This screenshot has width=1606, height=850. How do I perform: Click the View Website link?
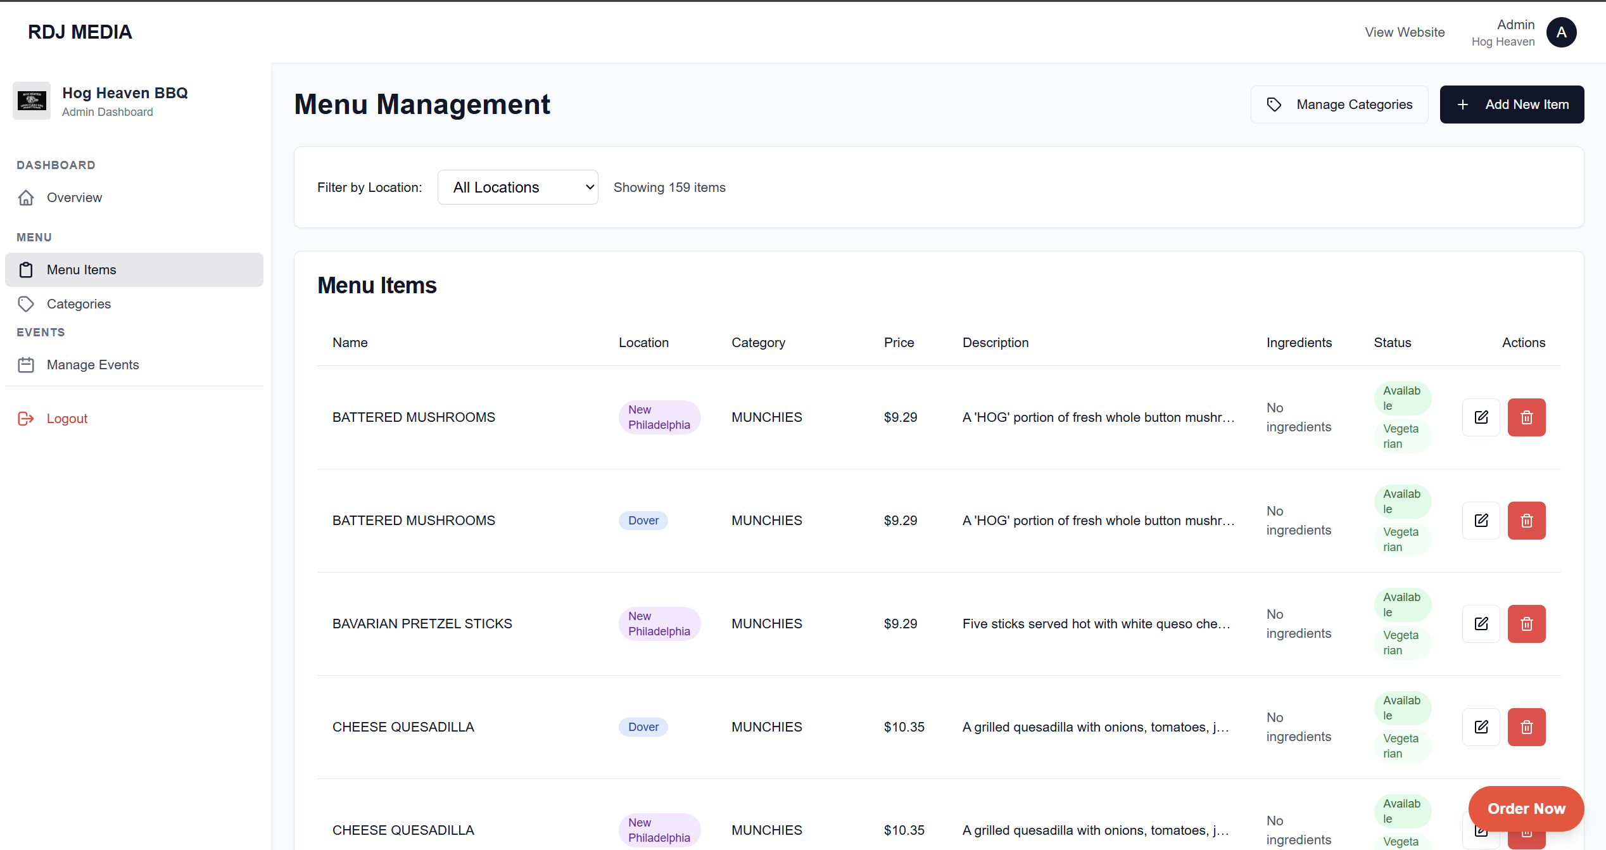tap(1405, 32)
